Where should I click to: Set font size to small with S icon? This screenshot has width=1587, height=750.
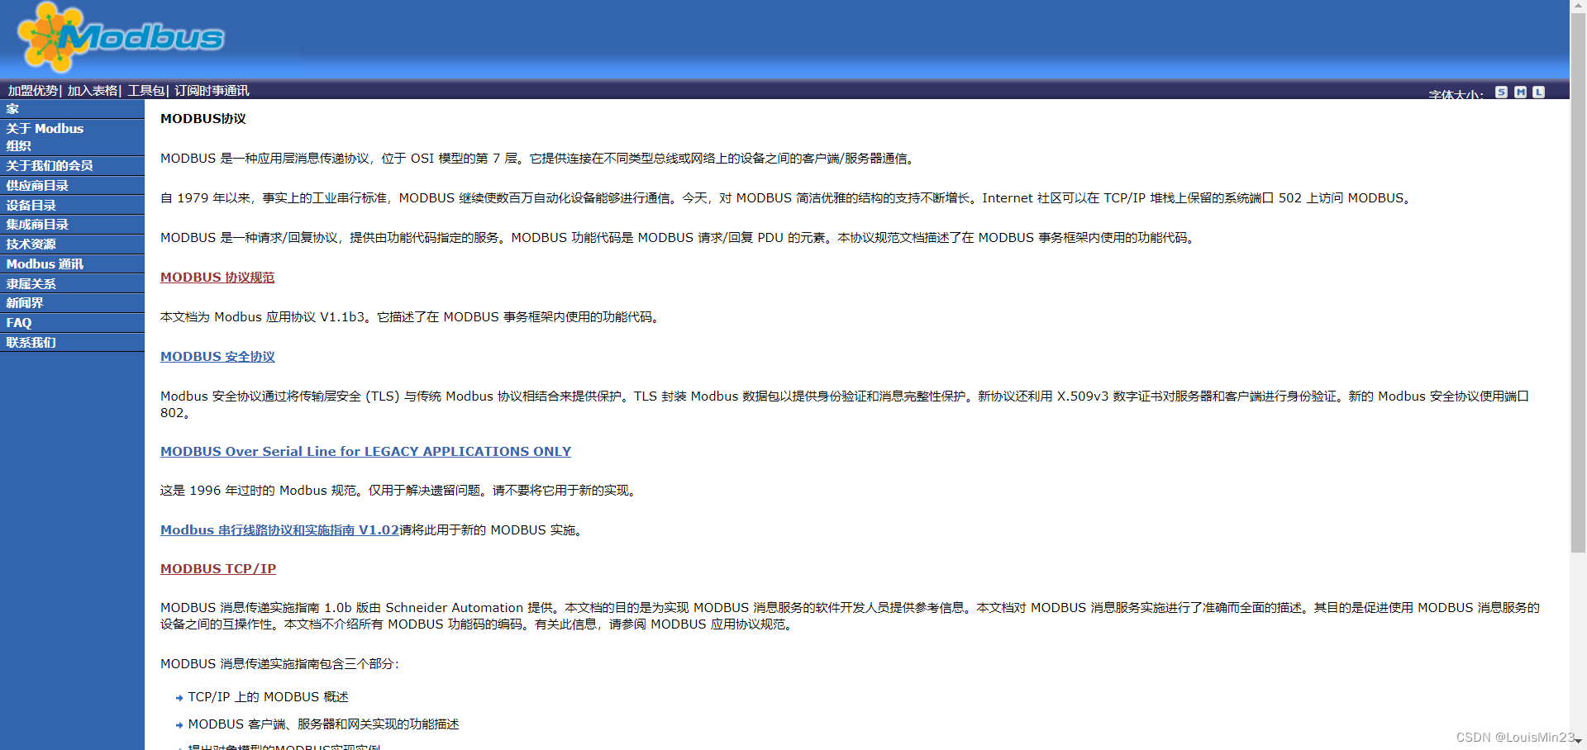point(1502,92)
